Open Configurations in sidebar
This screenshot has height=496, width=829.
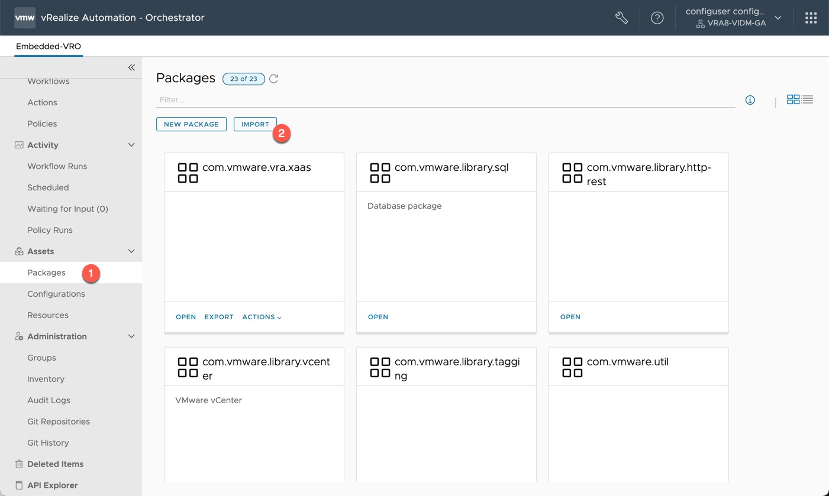(56, 294)
